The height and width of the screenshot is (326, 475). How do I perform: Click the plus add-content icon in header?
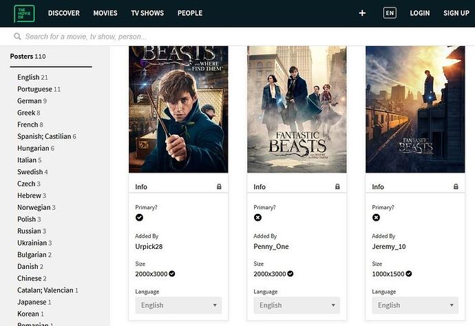tap(362, 13)
